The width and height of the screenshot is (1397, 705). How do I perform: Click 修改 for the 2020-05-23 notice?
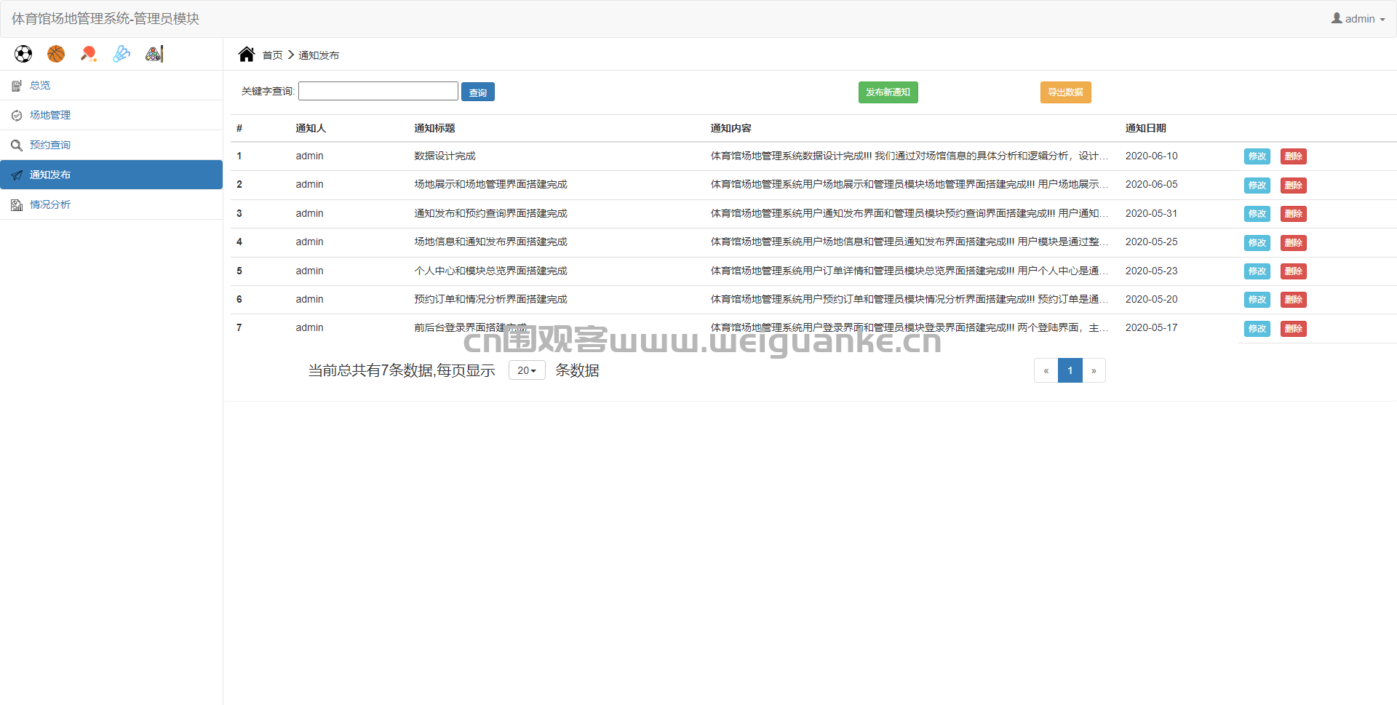(x=1257, y=271)
